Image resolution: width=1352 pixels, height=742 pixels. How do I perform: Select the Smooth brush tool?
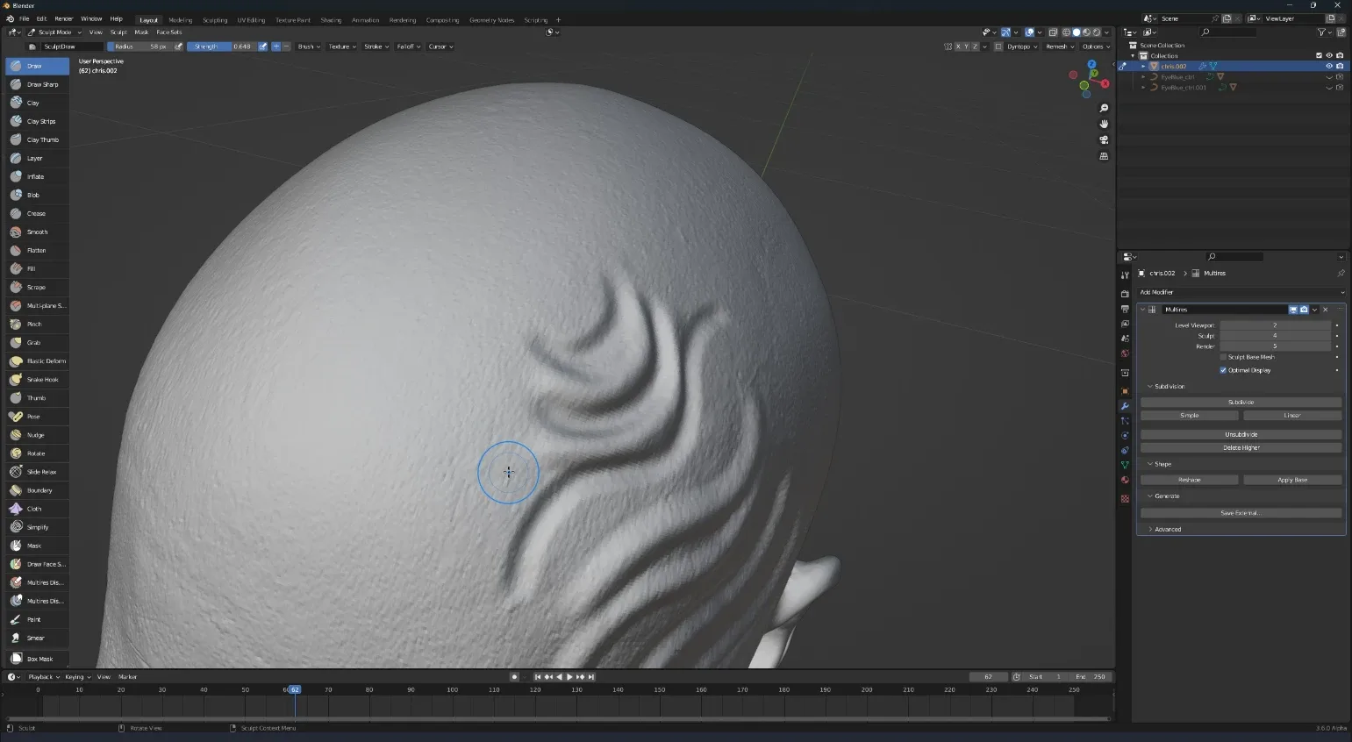point(37,232)
